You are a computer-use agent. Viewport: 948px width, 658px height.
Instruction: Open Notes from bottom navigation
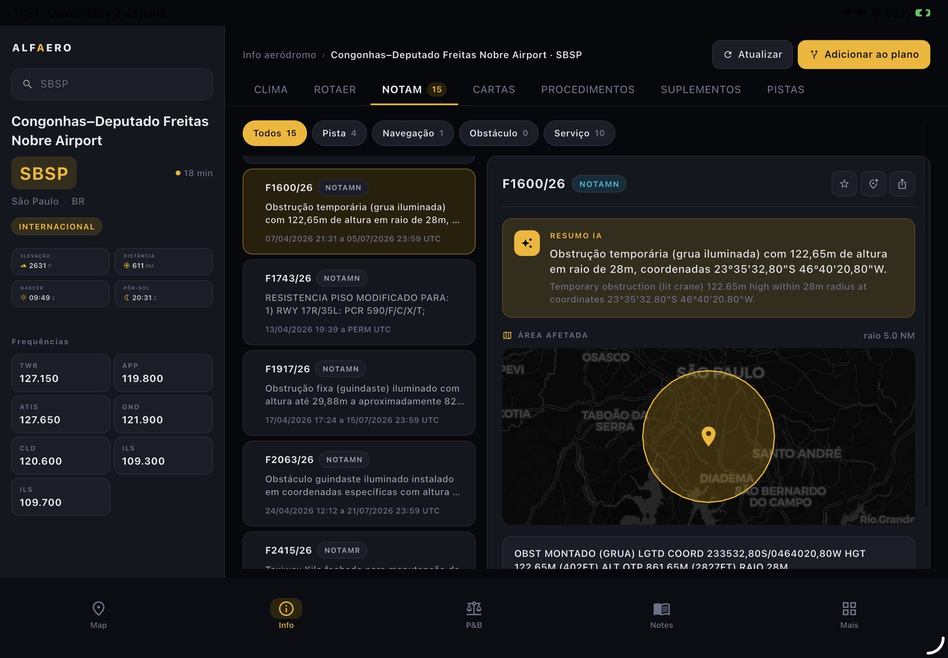click(x=662, y=615)
